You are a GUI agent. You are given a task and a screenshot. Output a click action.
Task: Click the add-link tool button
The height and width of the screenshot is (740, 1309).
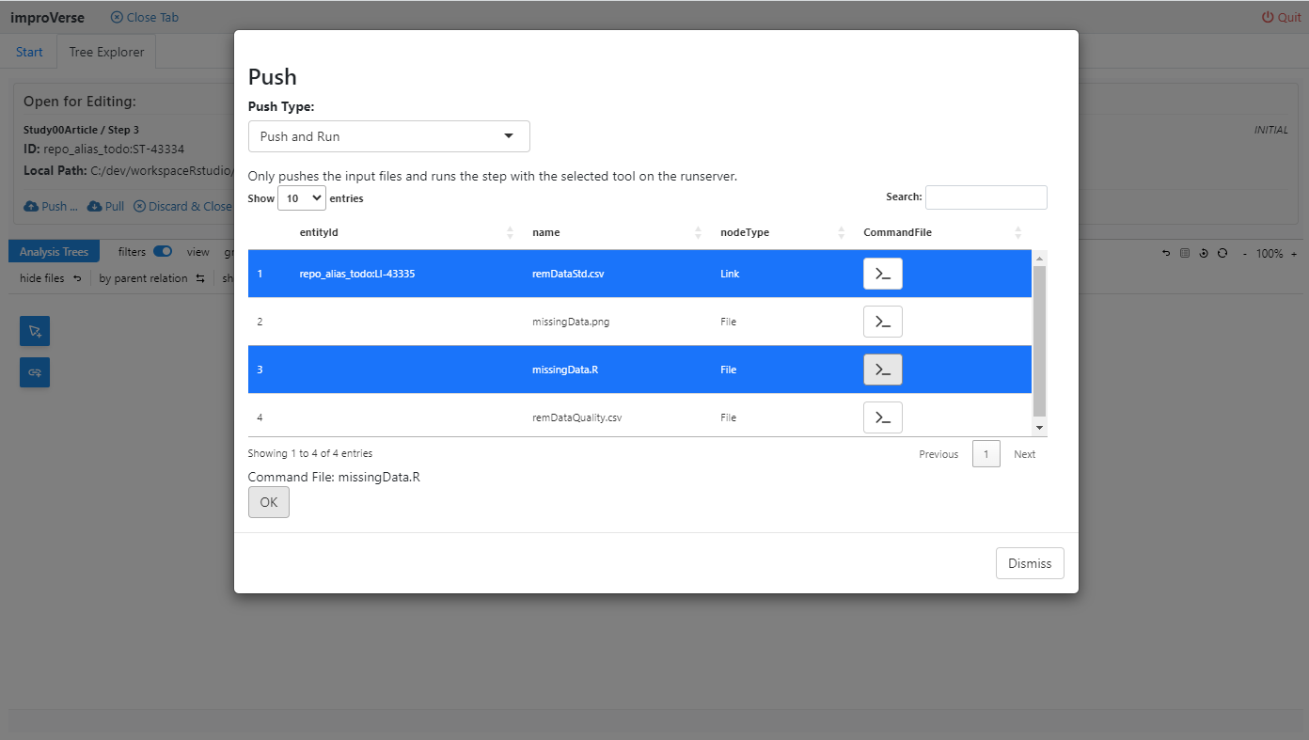35,372
